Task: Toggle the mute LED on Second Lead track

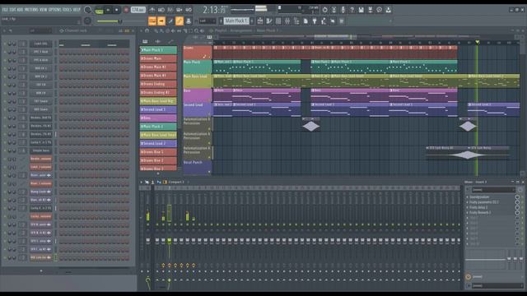Action: pos(209,114)
